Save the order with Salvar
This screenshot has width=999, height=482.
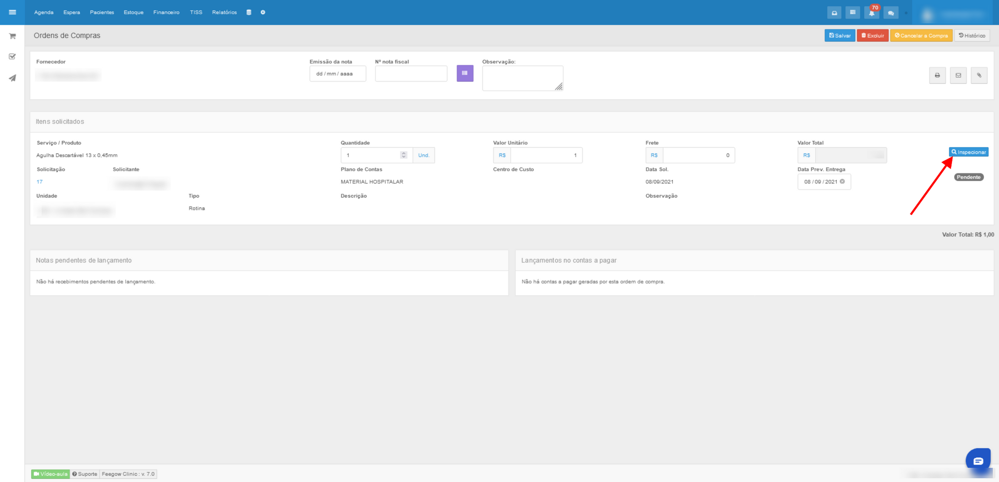[840, 35]
